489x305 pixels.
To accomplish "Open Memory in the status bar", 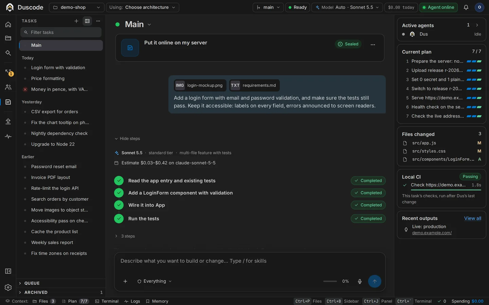I will tap(157, 301).
